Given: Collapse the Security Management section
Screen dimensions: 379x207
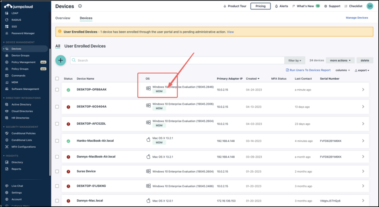Looking at the screenshot, I should [x=21, y=127].
